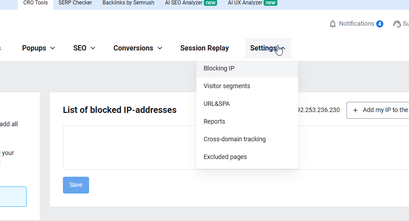Open Session Replay page
This screenshot has width=409, height=221.
tap(205, 48)
